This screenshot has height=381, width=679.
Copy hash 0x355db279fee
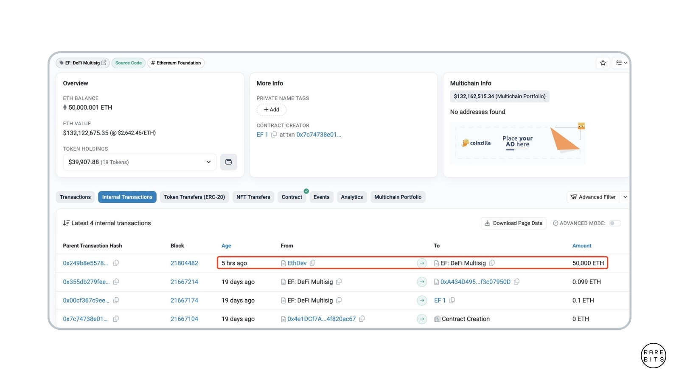point(116,282)
